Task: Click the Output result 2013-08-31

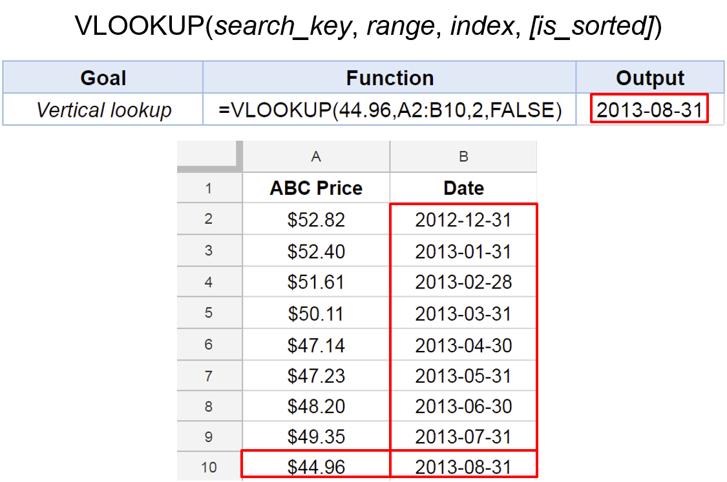Action: (649, 109)
